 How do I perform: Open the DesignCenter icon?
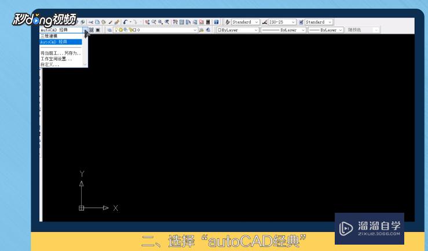[x=182, y=22]
